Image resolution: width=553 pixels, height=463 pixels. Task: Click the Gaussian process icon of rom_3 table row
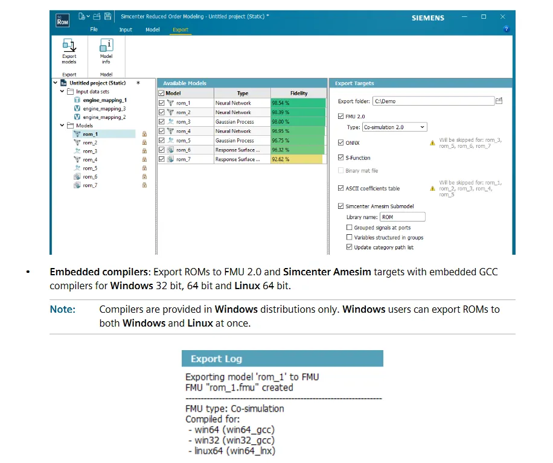(171, 122)
